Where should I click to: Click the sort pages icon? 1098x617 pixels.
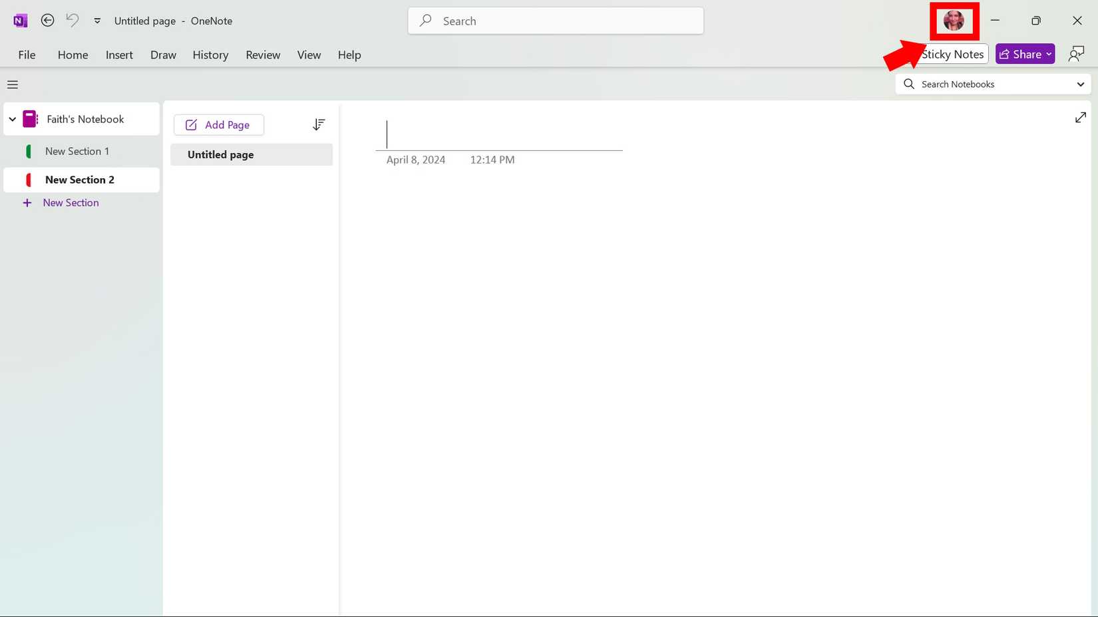[319, 124]
